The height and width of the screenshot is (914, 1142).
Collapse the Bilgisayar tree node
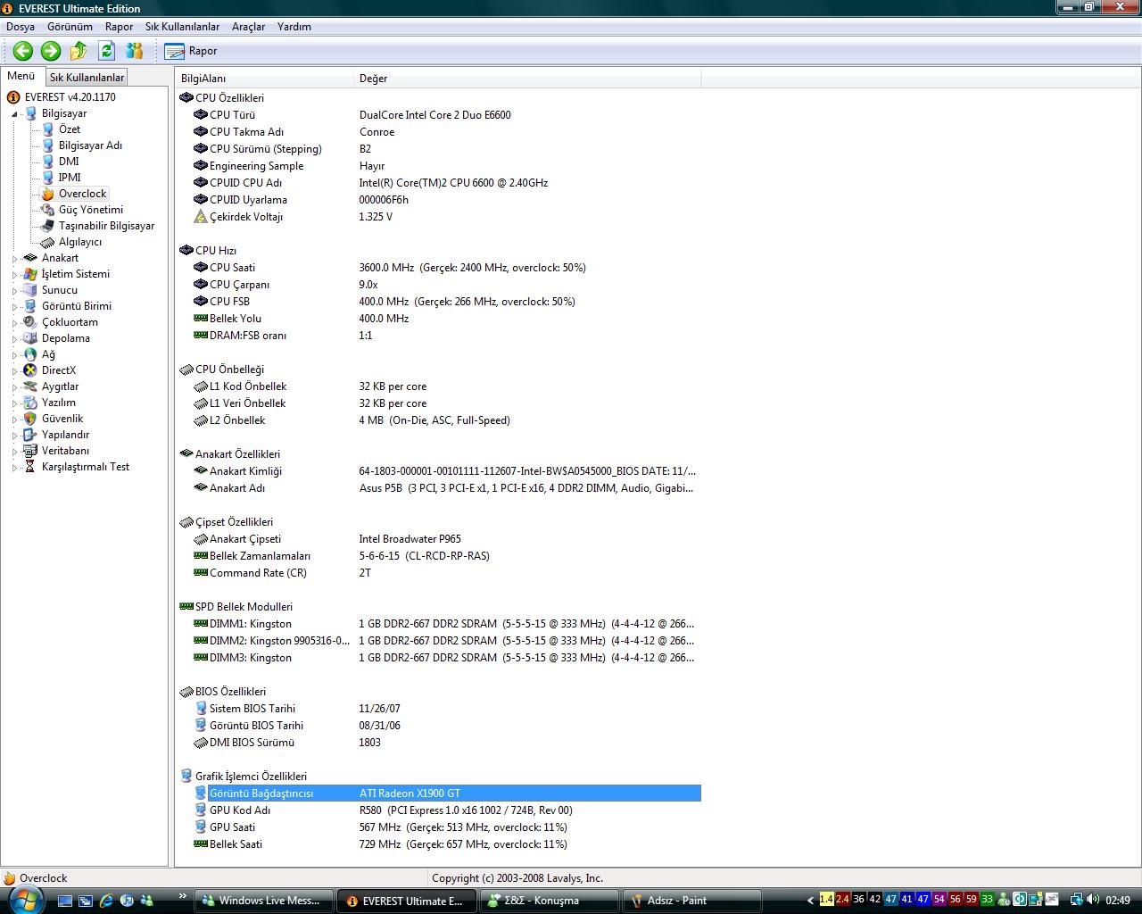pyautogui.click(x=14, y=114)
